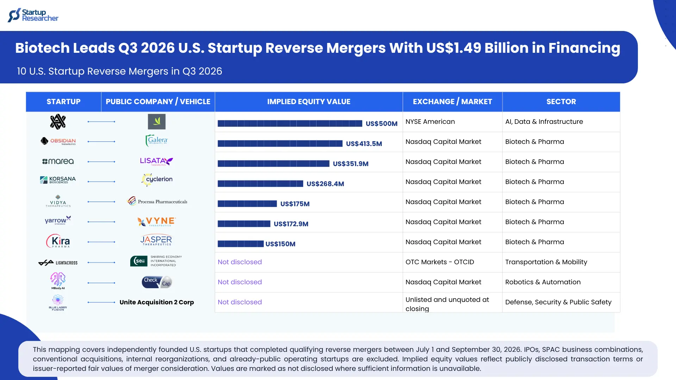
Task: Click the Biotech Leads Q3 2026 headline
Action: point(318,48)
